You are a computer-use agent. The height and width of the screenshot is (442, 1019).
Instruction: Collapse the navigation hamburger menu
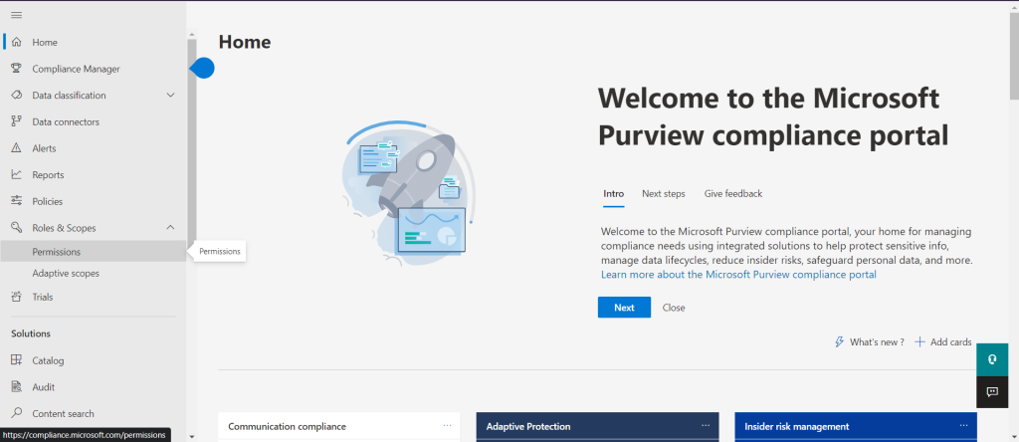tap(16, 15)
